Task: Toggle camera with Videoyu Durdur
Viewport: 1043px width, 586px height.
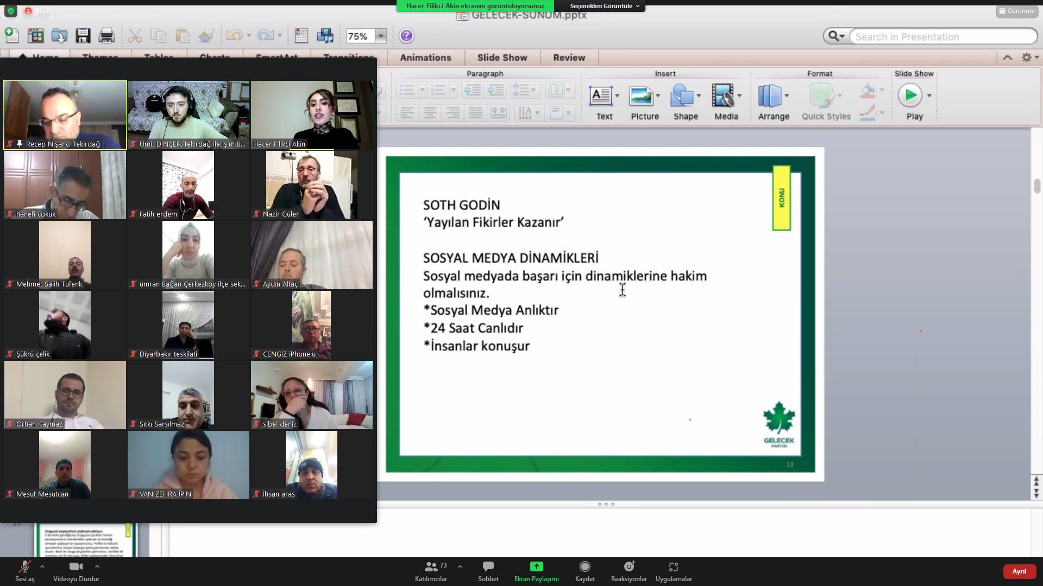Action: tap(76, 572)
